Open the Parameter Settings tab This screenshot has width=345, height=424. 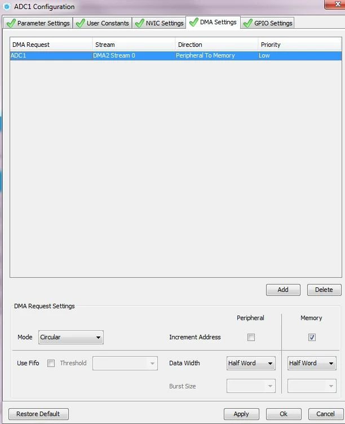tap(38, 23)
